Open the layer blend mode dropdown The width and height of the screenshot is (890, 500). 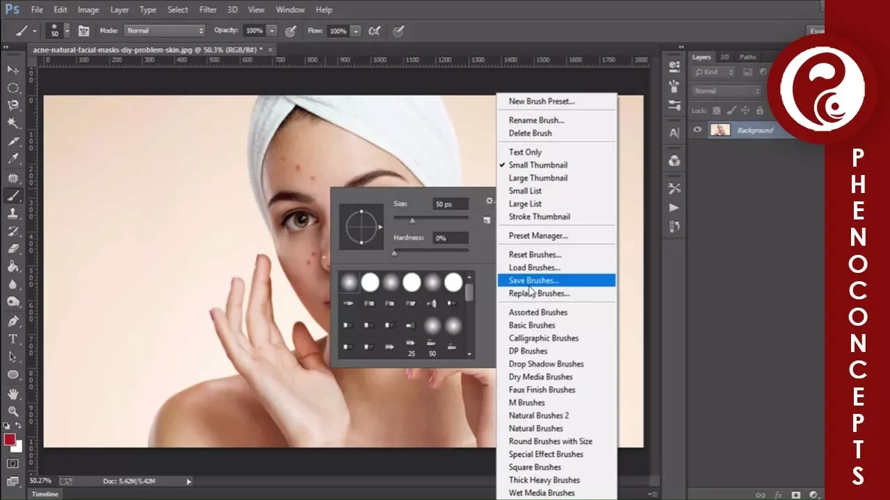tap(727, 91)
